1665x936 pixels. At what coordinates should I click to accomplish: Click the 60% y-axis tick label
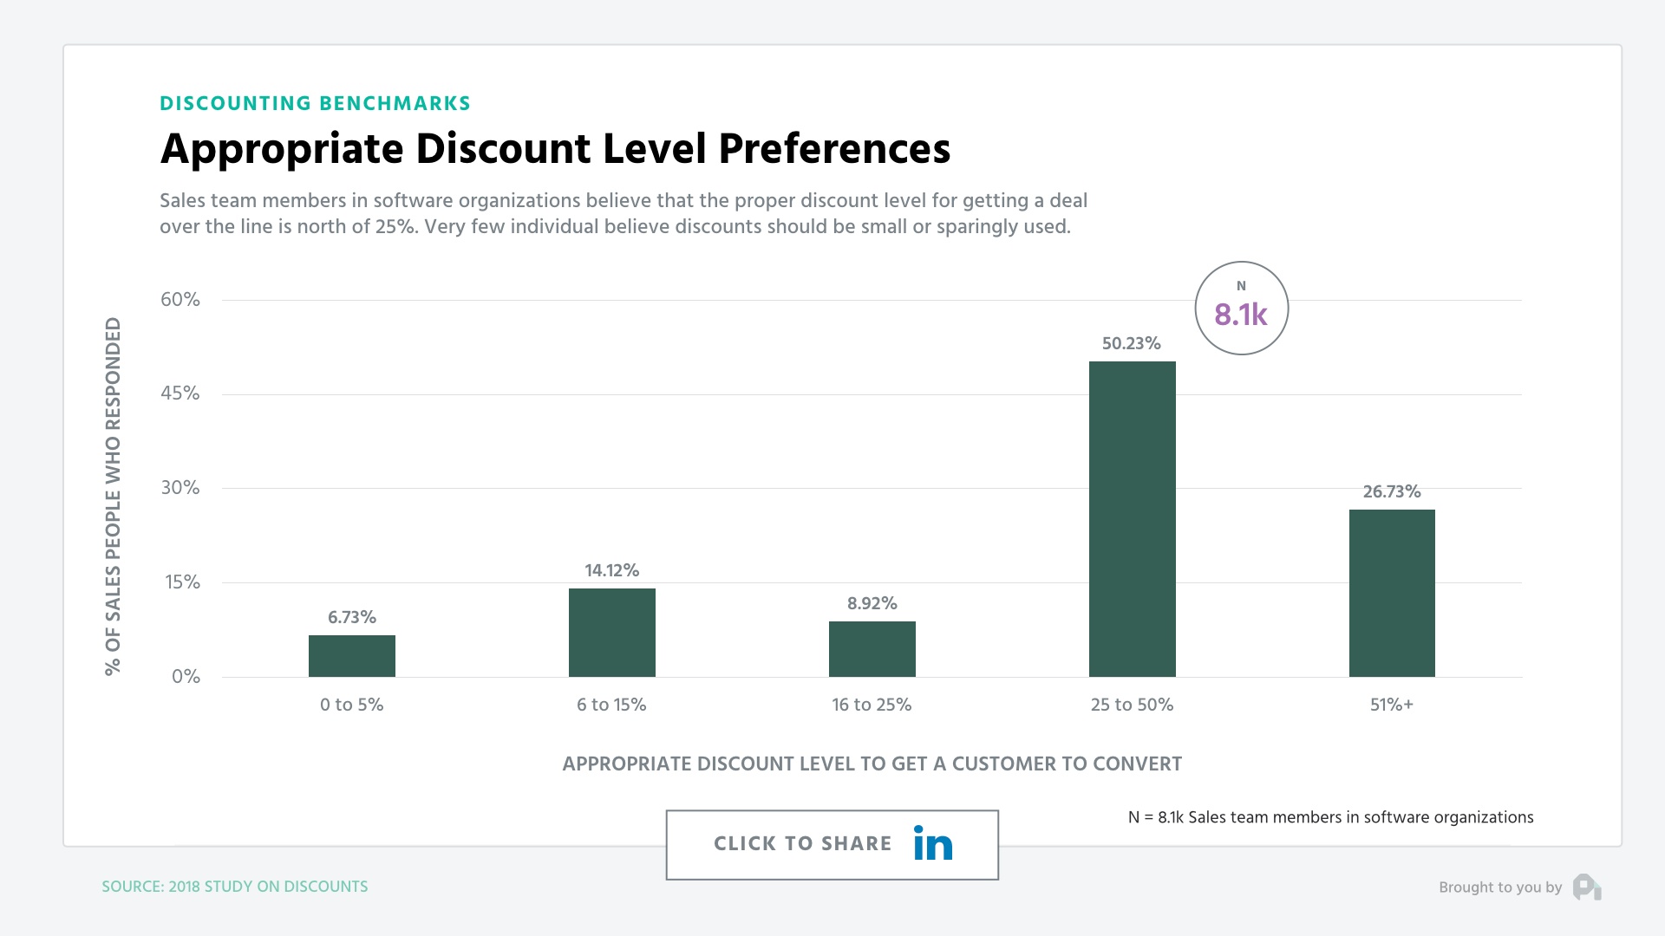click(x=180, y=300)
